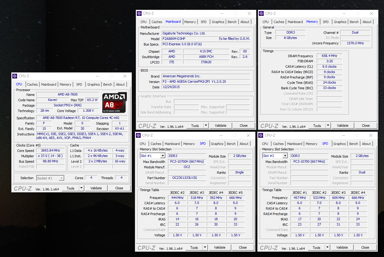Click the Ranks Dual field in Slot #3 window

362,172
